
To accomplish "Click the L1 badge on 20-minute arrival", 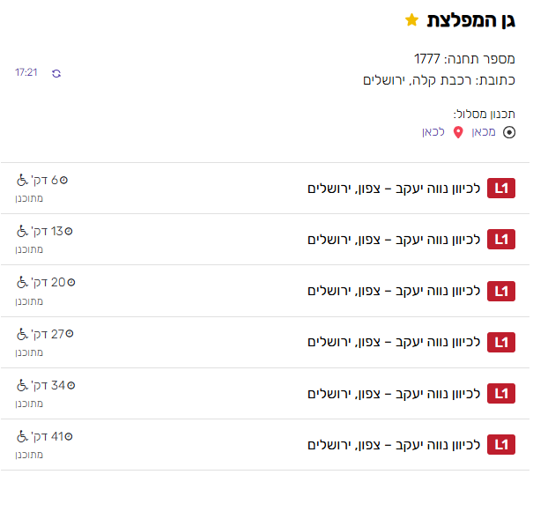I will (x=501, y=291).
